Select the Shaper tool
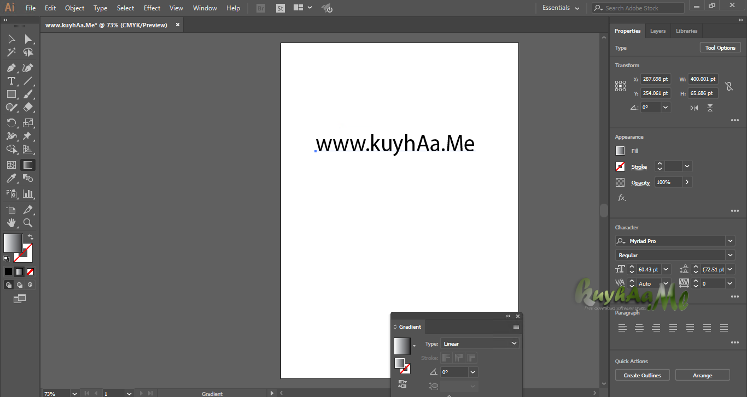Image resolution: width=747 pixels, height=397 pixels. coord(11,107)
